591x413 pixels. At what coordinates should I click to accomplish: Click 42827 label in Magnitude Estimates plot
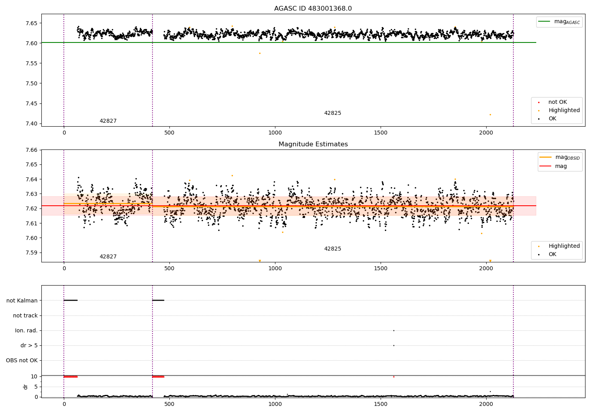(108, 256)
